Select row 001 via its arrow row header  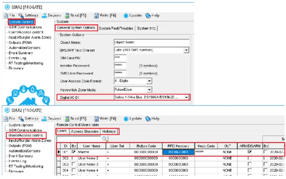click(59, 152)
